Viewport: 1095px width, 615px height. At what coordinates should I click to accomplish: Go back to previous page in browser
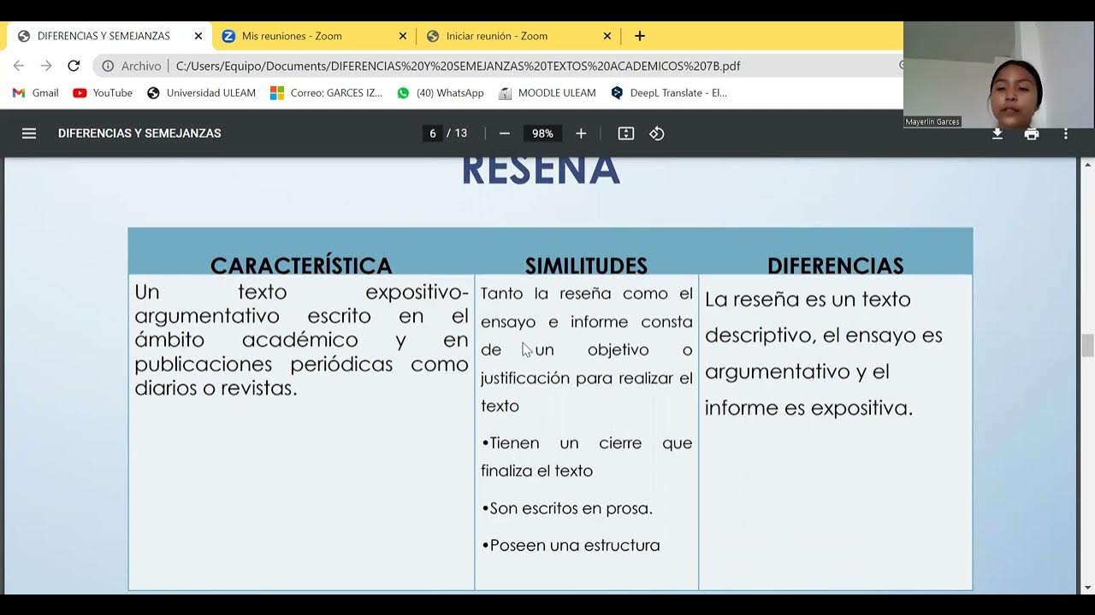click(19, 66)
